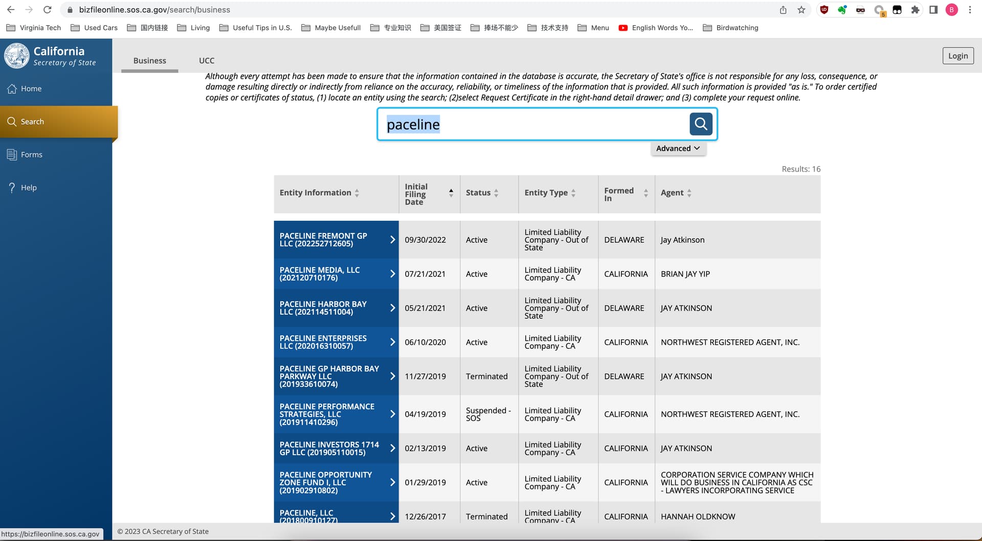Expand the Advanced search options
The height and width of the screenshot is (541, 982).
678,149
